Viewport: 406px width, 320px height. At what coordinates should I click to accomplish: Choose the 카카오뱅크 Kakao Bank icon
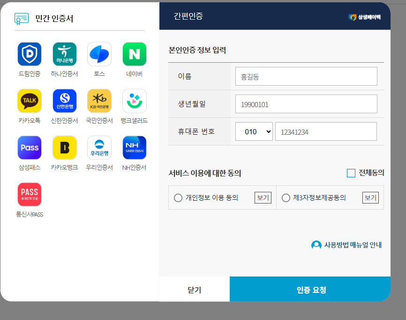click(65, 147)
